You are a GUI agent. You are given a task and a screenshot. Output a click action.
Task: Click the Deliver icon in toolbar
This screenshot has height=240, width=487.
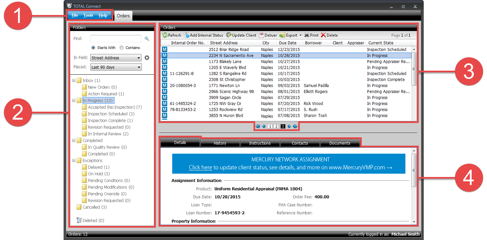[x=261, y=35]
